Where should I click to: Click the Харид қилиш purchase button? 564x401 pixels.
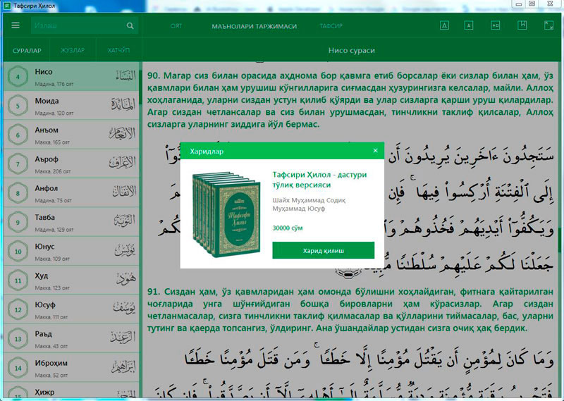(324, 251)
